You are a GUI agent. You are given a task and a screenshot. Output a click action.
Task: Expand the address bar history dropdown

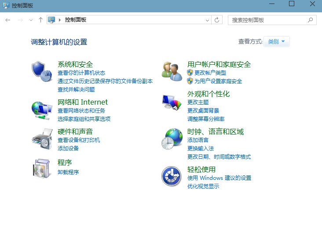coord(207,20)
